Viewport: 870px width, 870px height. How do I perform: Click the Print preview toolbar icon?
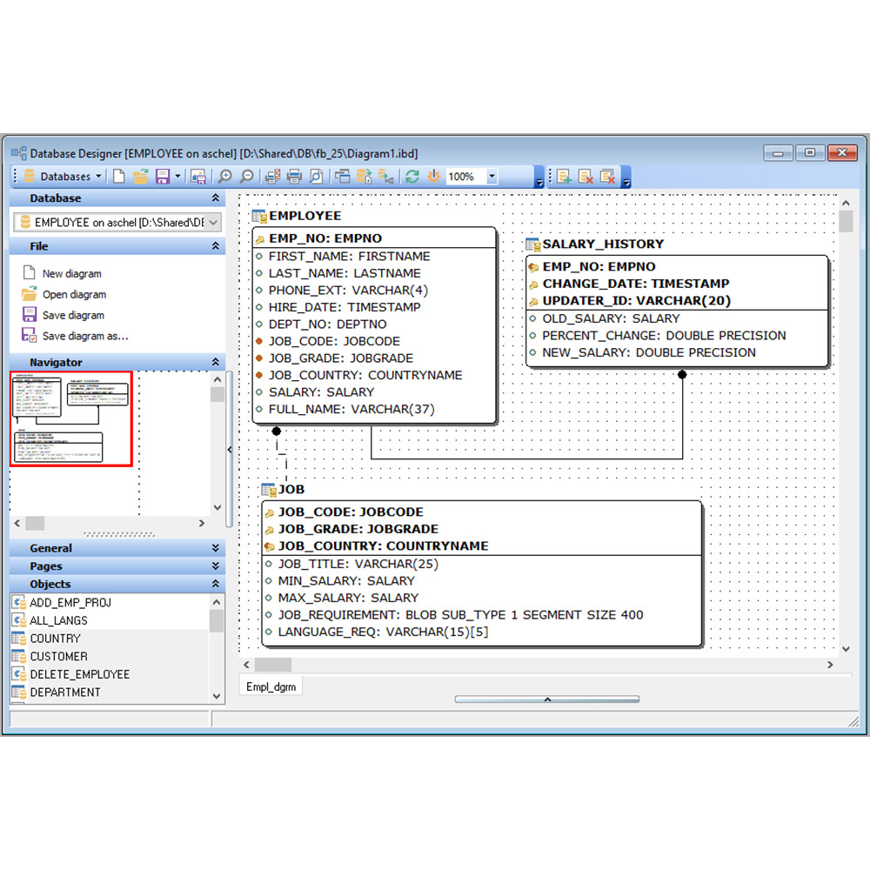pyautogui.click(x=316, y=177)
